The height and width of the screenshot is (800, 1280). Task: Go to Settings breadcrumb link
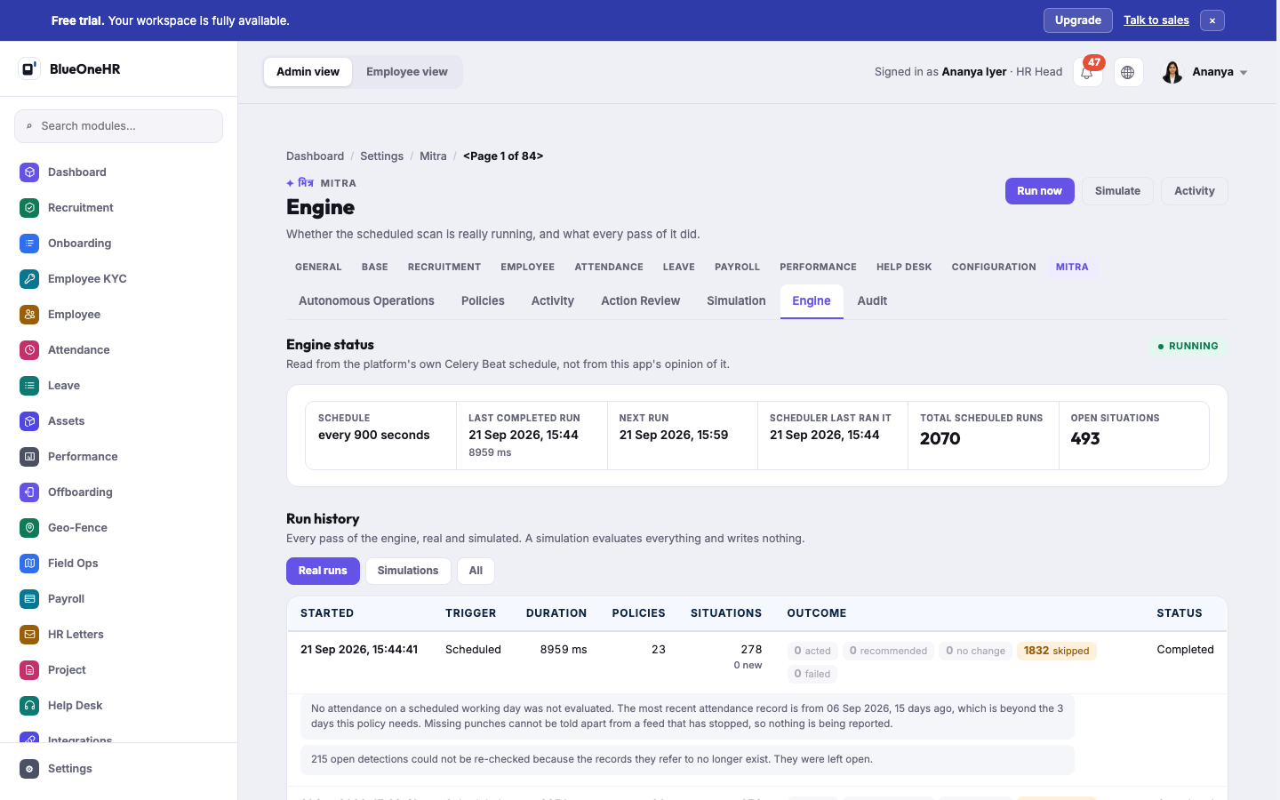point(381,156)
